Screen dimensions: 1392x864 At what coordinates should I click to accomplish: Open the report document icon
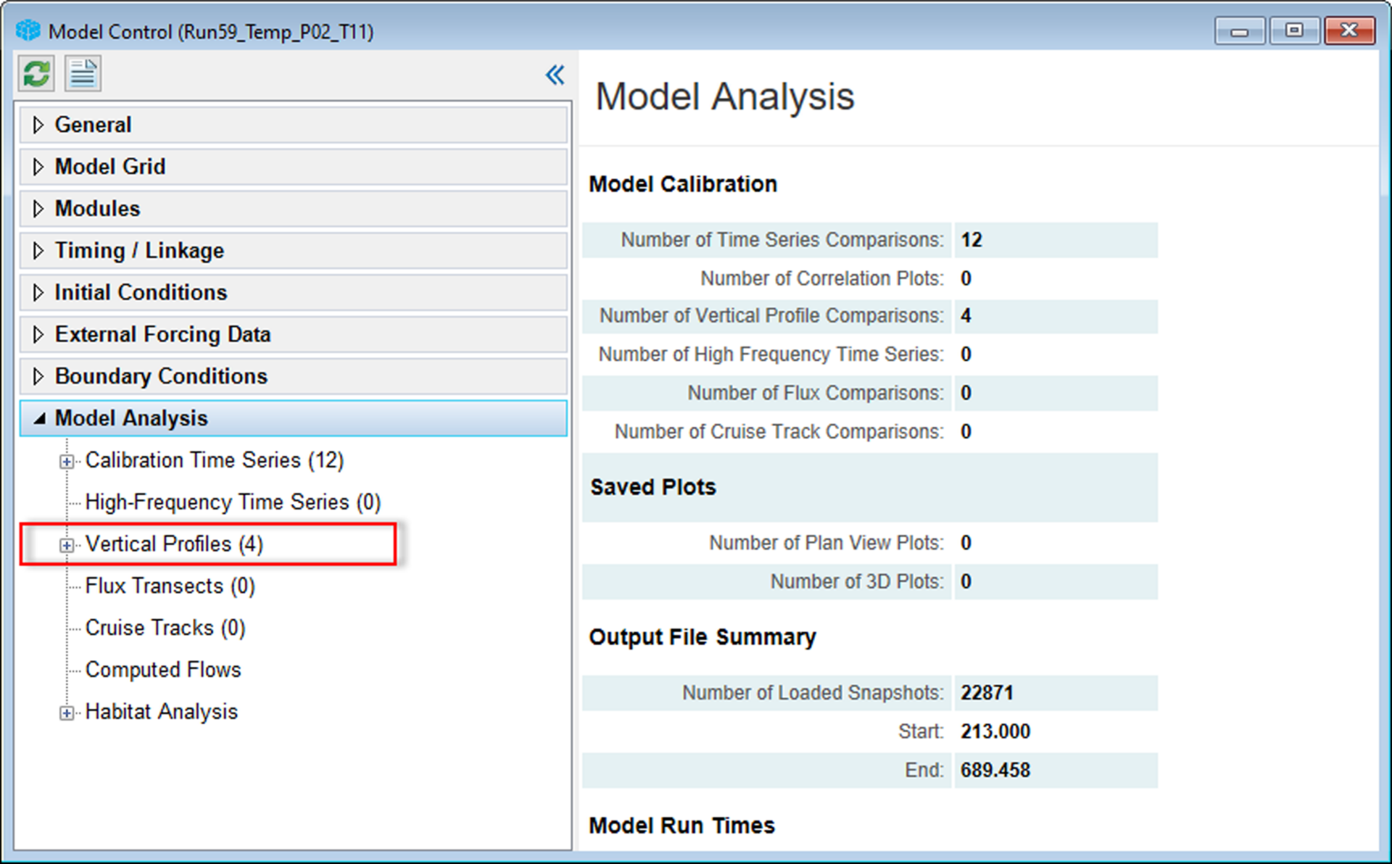pos(82,73)
